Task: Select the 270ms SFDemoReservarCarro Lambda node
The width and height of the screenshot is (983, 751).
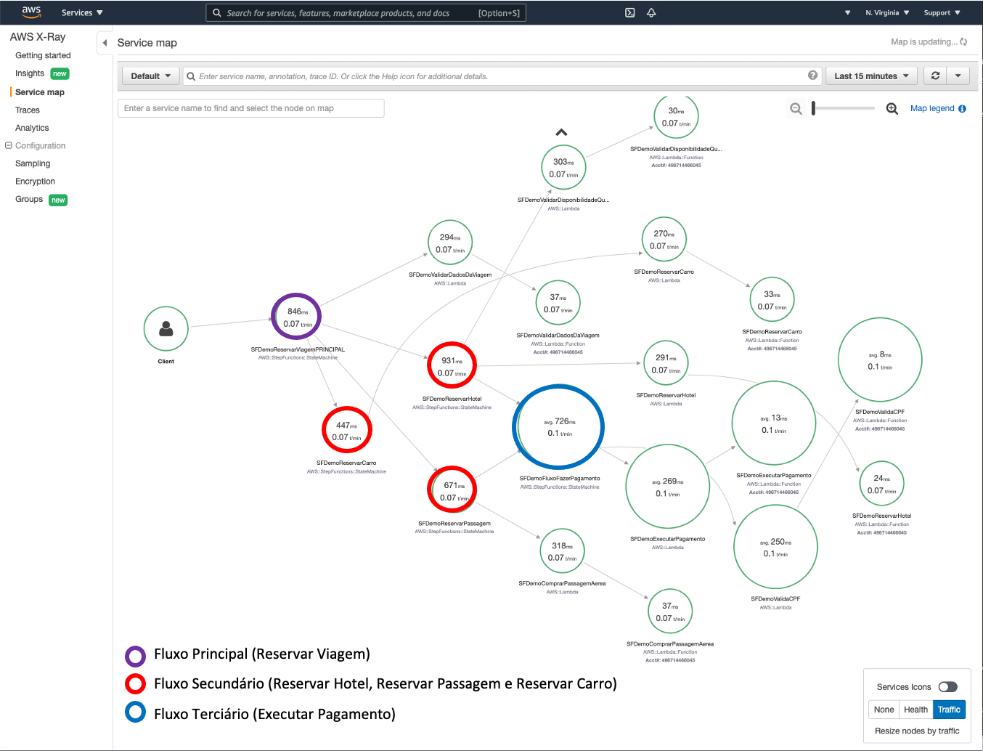Action: (664, 240)
